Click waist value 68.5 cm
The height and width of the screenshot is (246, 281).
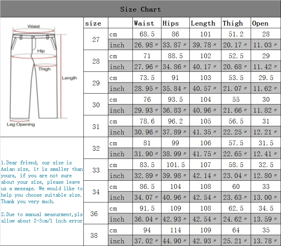(x=147, y=34)
